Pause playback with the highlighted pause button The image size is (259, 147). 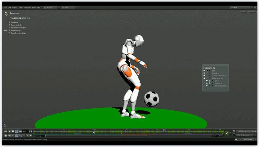point(16,131)
